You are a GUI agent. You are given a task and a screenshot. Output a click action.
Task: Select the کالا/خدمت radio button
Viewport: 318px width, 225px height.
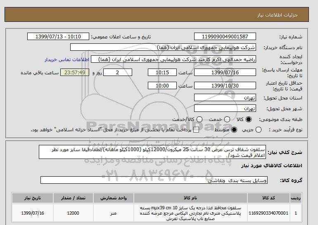pyautogui.click(x=199, y=119)
